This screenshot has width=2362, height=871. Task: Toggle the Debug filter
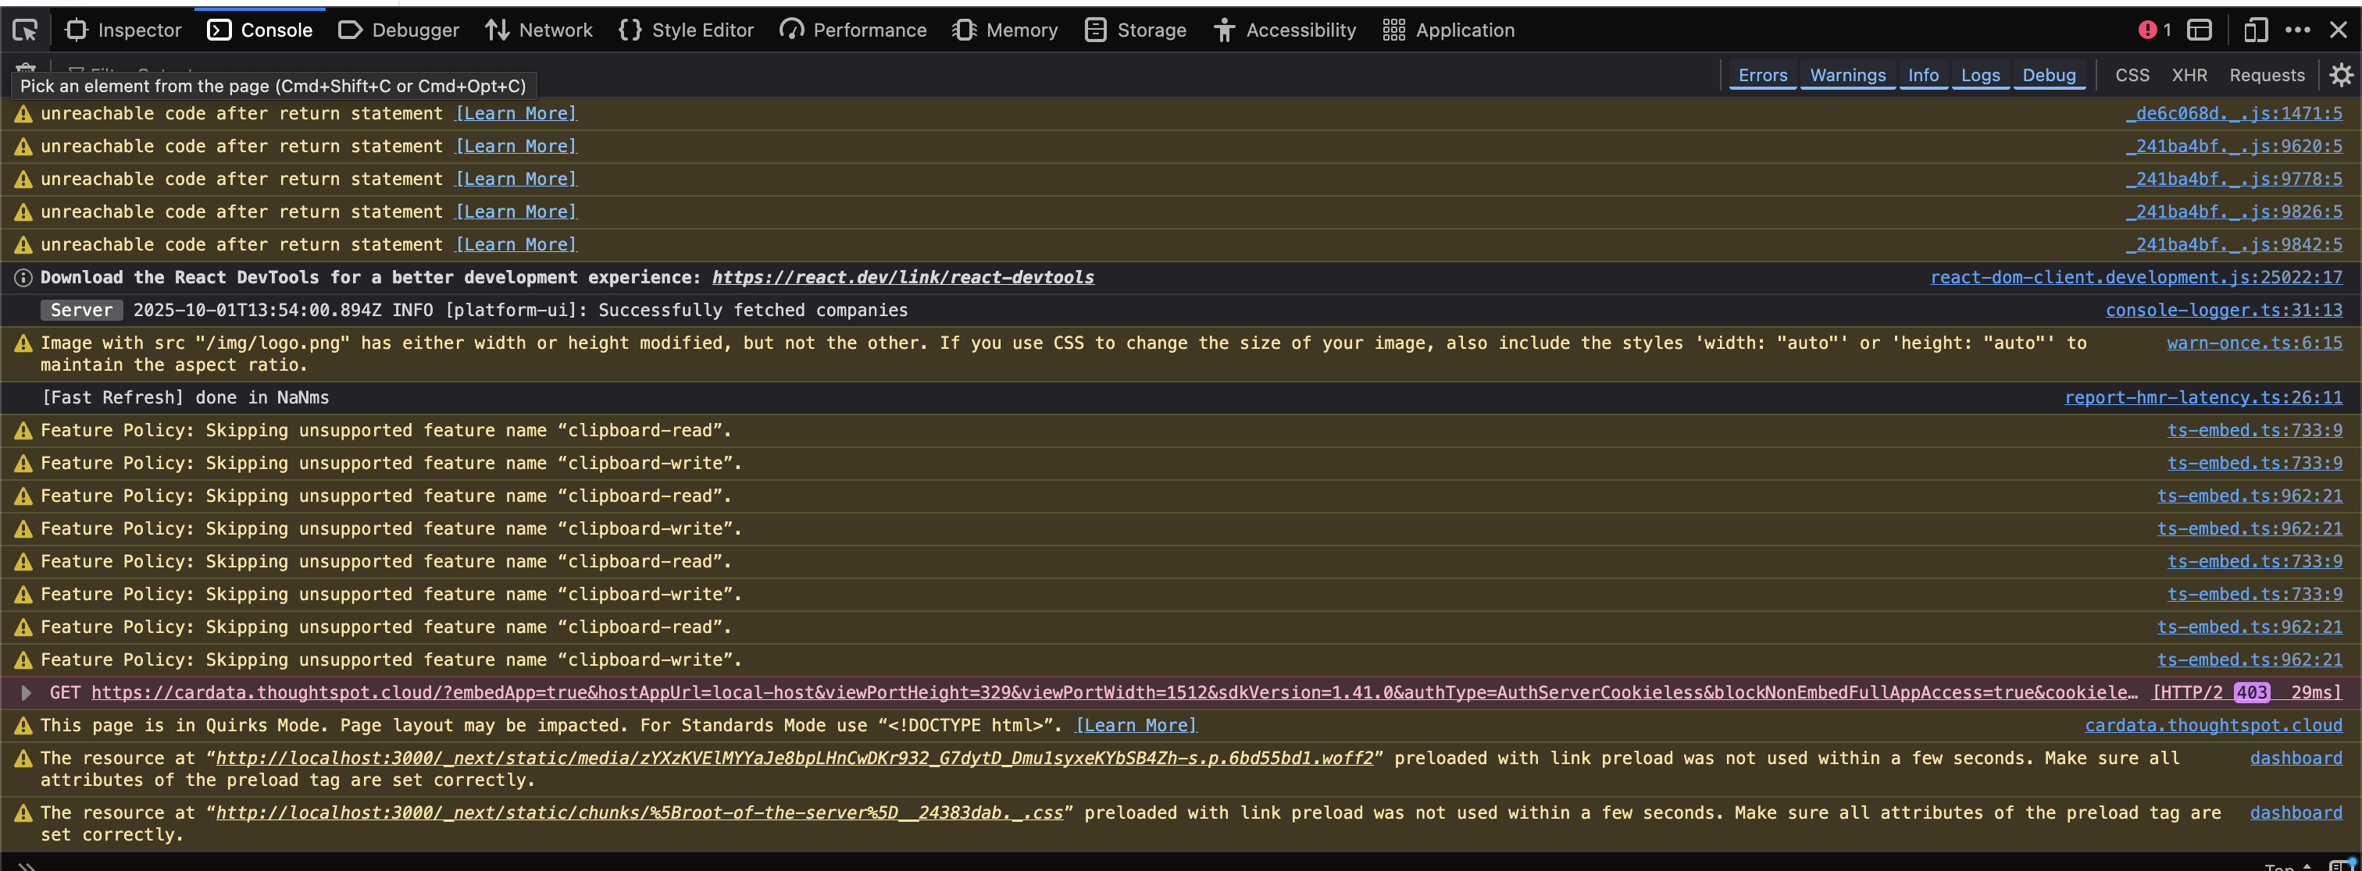pos(2049,75)
